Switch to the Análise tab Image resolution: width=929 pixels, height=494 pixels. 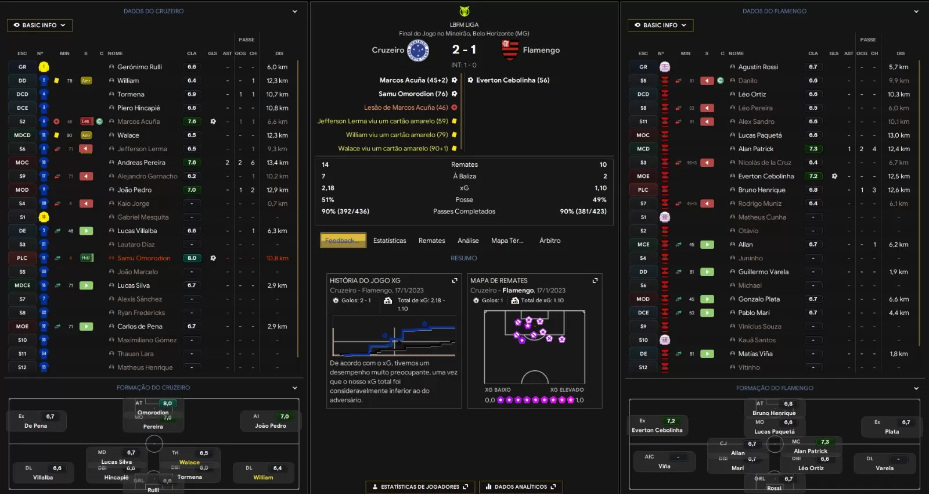click(x=468, y=241)
